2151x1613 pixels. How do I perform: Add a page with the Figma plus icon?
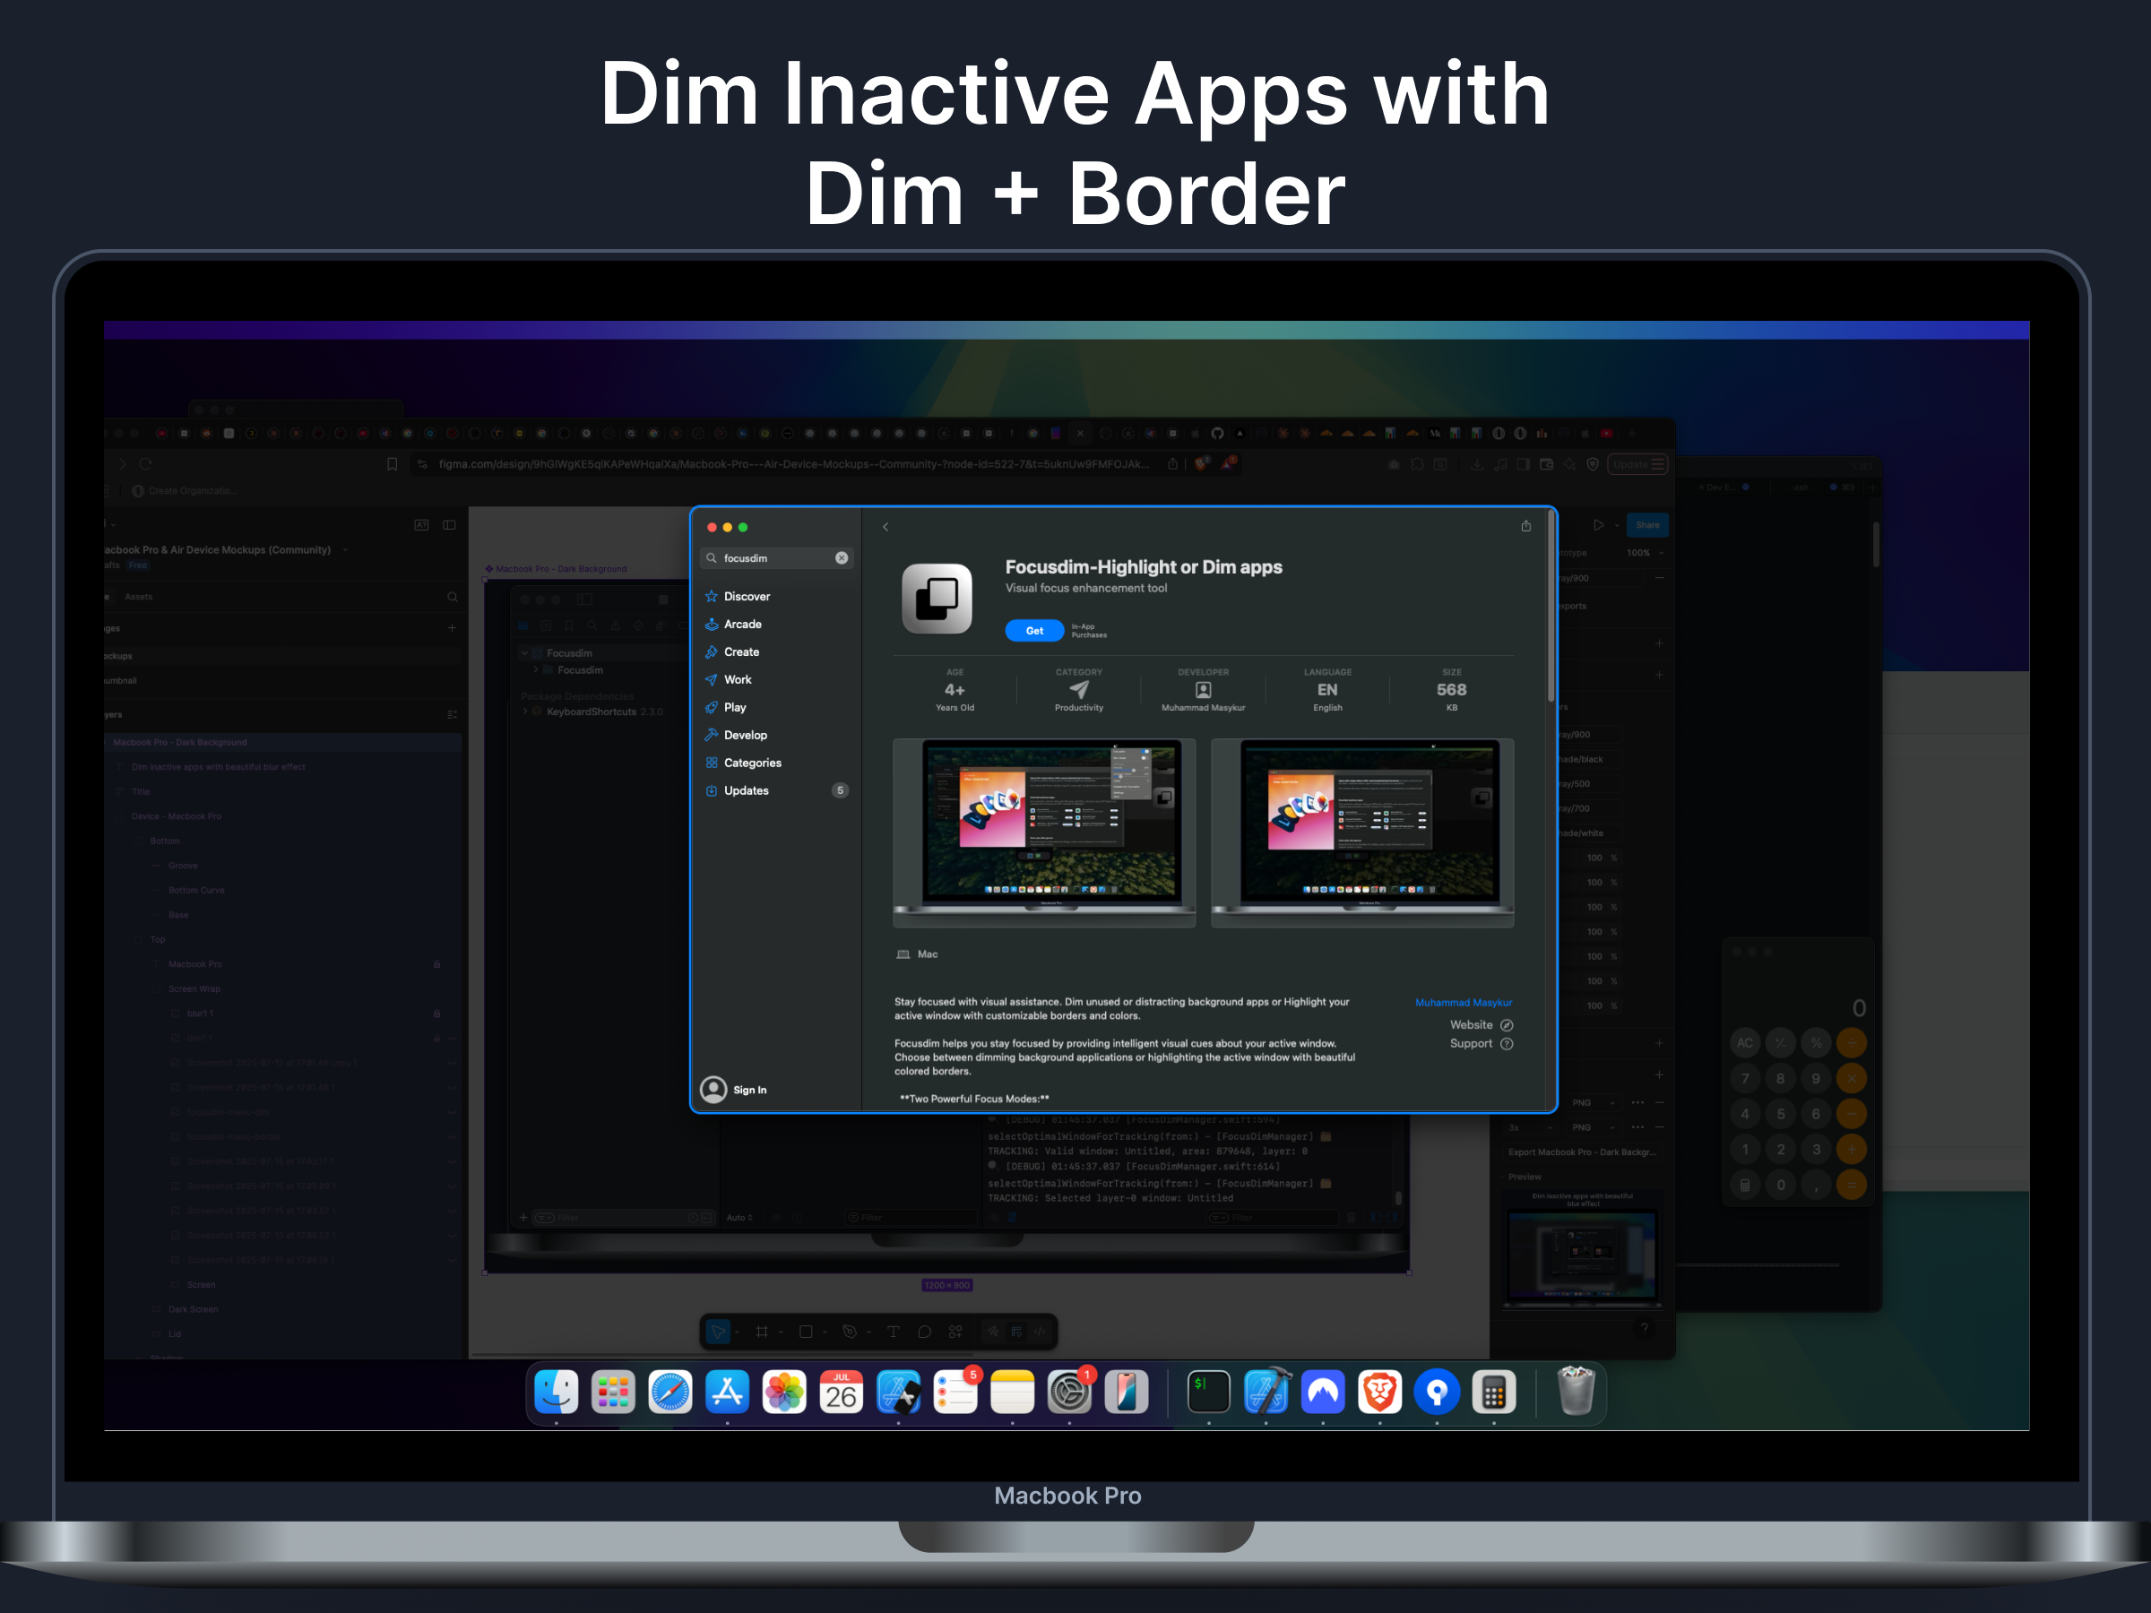coord(451,628)
